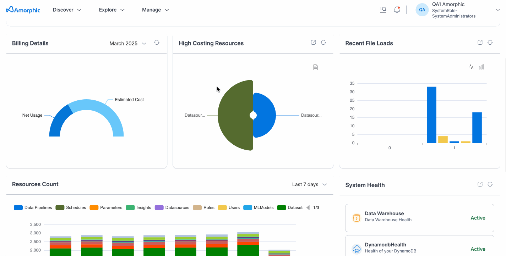Refresh the Recent File Loads card
The image size is (506, 256).
coord(490,43)
